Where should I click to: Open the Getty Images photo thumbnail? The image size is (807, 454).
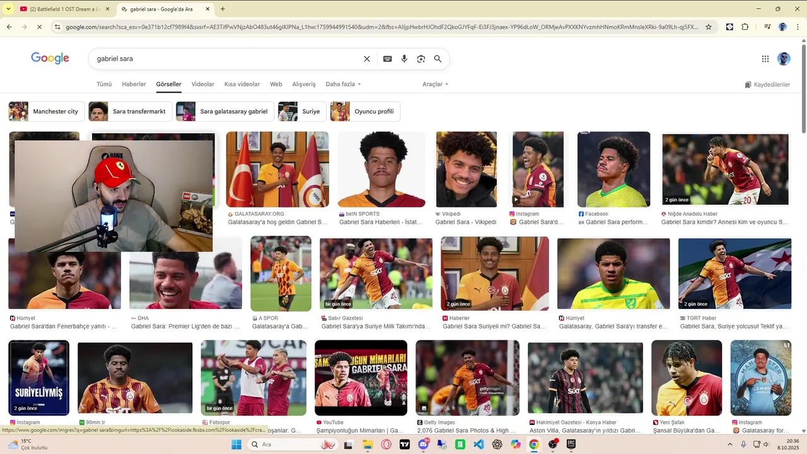[x=467, y=378]
